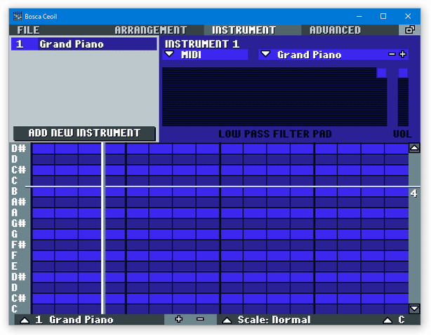431x335 pixels.
Task: Open the MIDI category dropdown
Action: [x=205, y=55]
